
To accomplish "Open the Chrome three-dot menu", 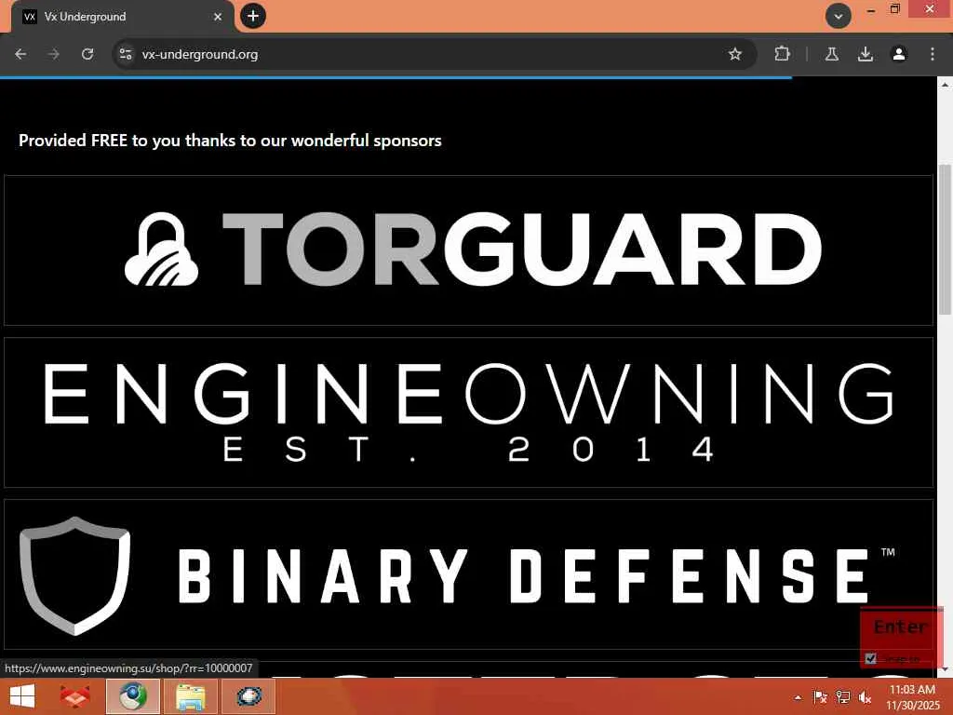I will coord(933,54).
